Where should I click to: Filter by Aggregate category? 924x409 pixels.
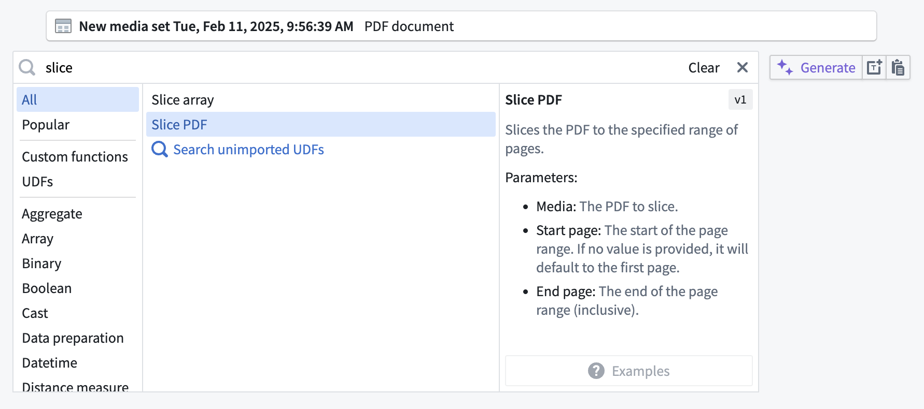[52, 214]
